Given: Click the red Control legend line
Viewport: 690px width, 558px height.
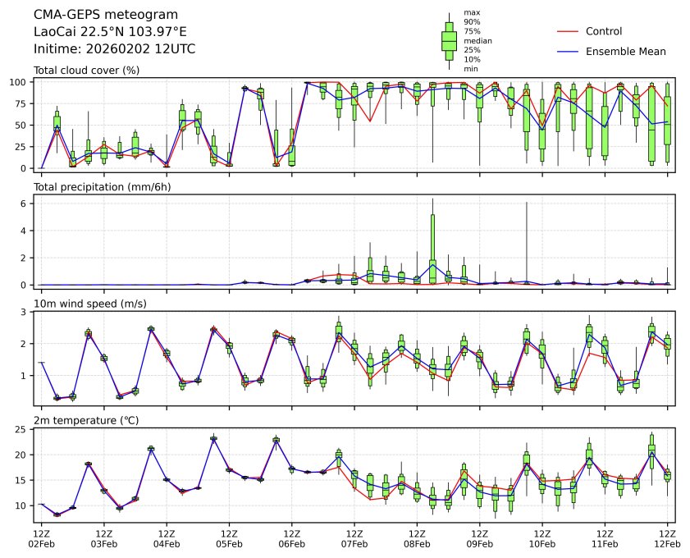Looking at the screenshot, I should pos(568,31).
